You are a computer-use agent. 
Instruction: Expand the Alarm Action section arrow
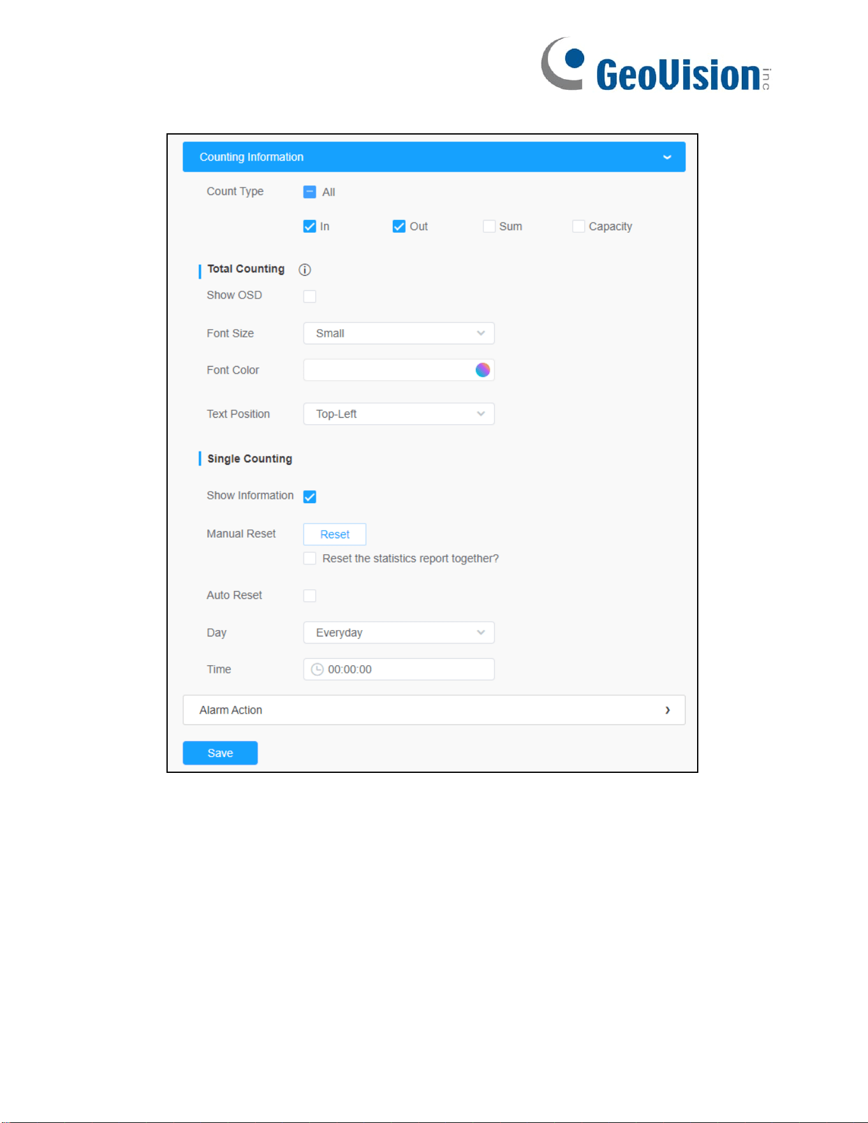click(668, 710)
